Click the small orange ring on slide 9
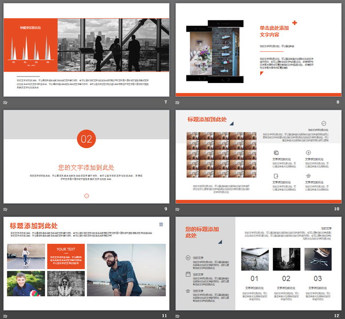The height and width of the screenshot is (319, 345). click(x=86, y=196)
